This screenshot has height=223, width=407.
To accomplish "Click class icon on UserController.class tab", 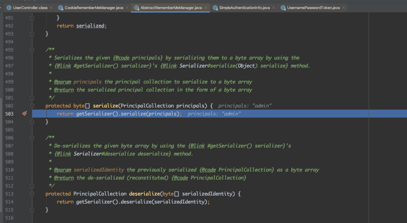I will coord(9,8).
